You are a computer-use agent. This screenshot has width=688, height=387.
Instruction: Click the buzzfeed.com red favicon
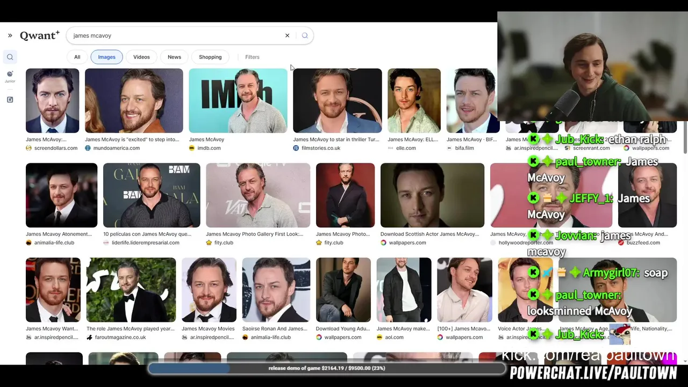click(621, 243)
